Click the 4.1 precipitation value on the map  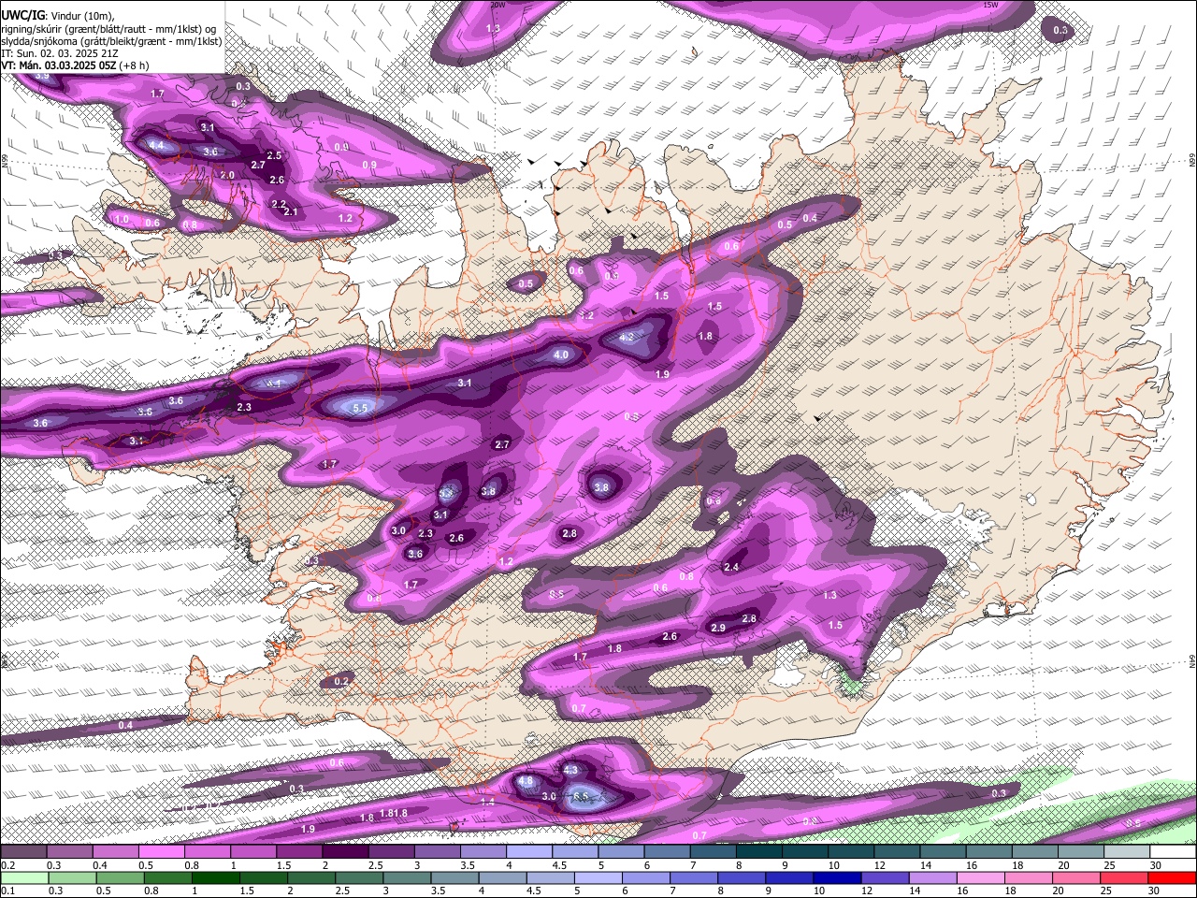[273, 384]
